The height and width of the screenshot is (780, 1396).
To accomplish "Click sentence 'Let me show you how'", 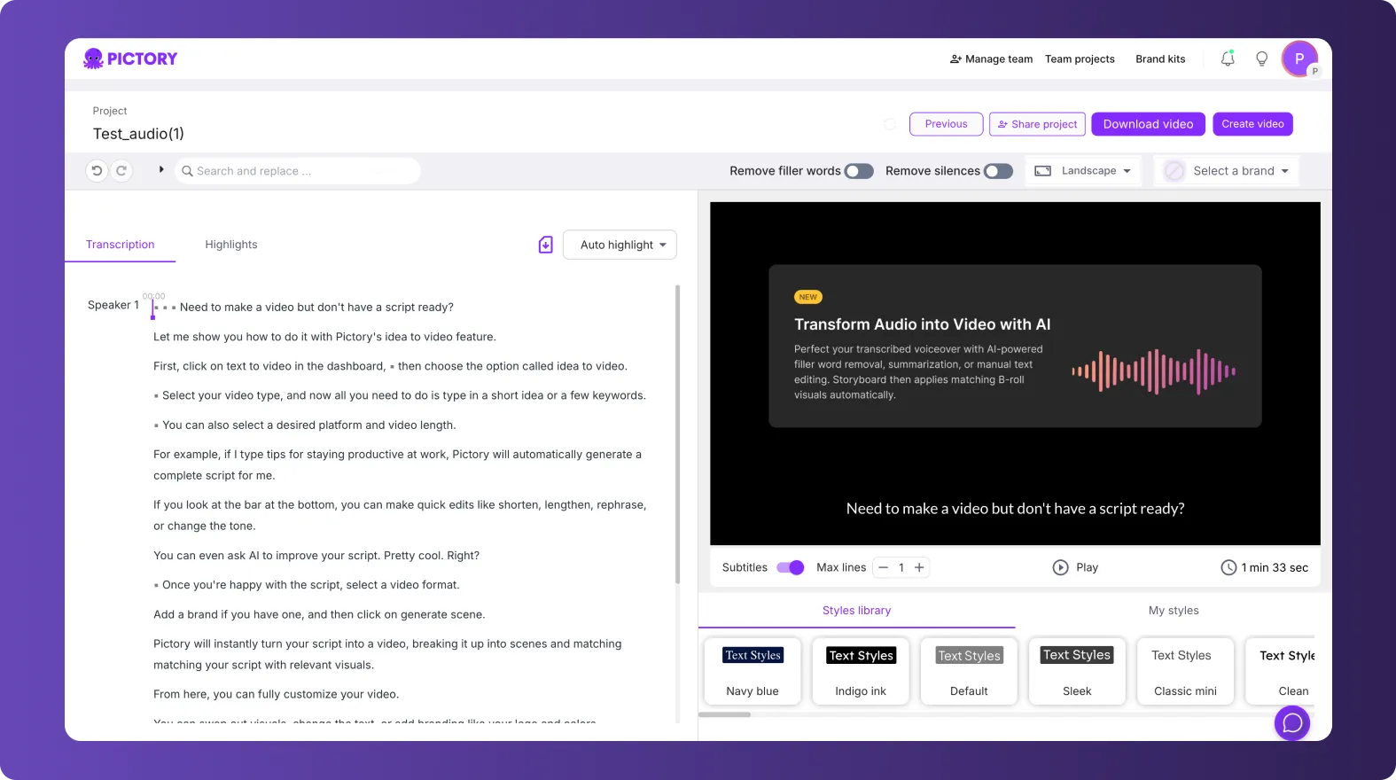I will click(x=324, y=337).
